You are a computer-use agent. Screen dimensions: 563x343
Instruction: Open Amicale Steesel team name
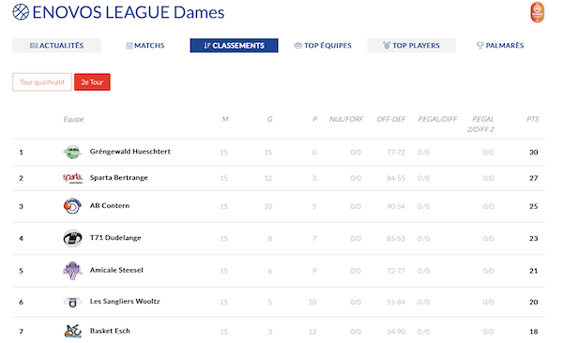pyautogui.click(x=116, y=270)
